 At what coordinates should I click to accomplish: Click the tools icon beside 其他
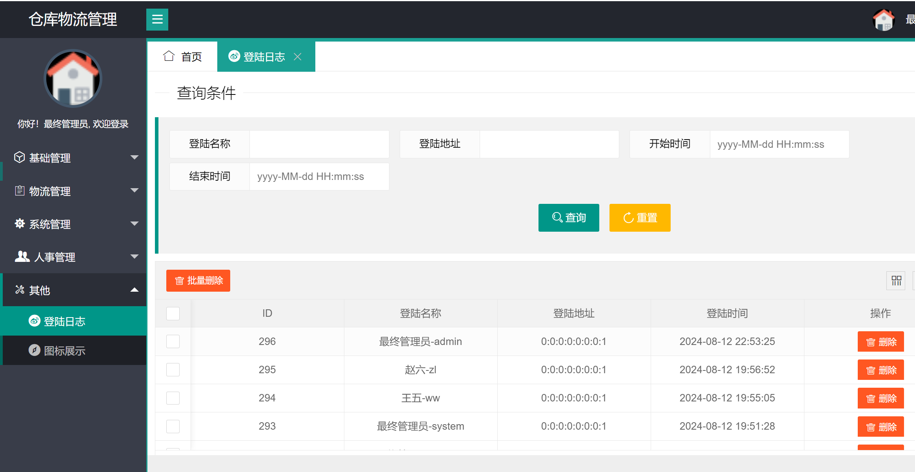20,290
